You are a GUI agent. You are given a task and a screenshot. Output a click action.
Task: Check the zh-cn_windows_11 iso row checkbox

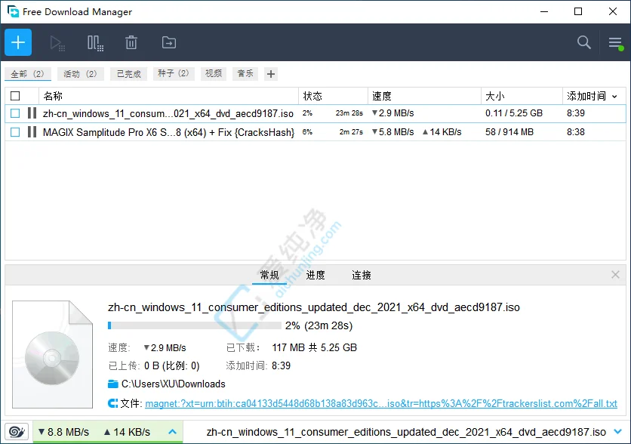coord(15,113)
